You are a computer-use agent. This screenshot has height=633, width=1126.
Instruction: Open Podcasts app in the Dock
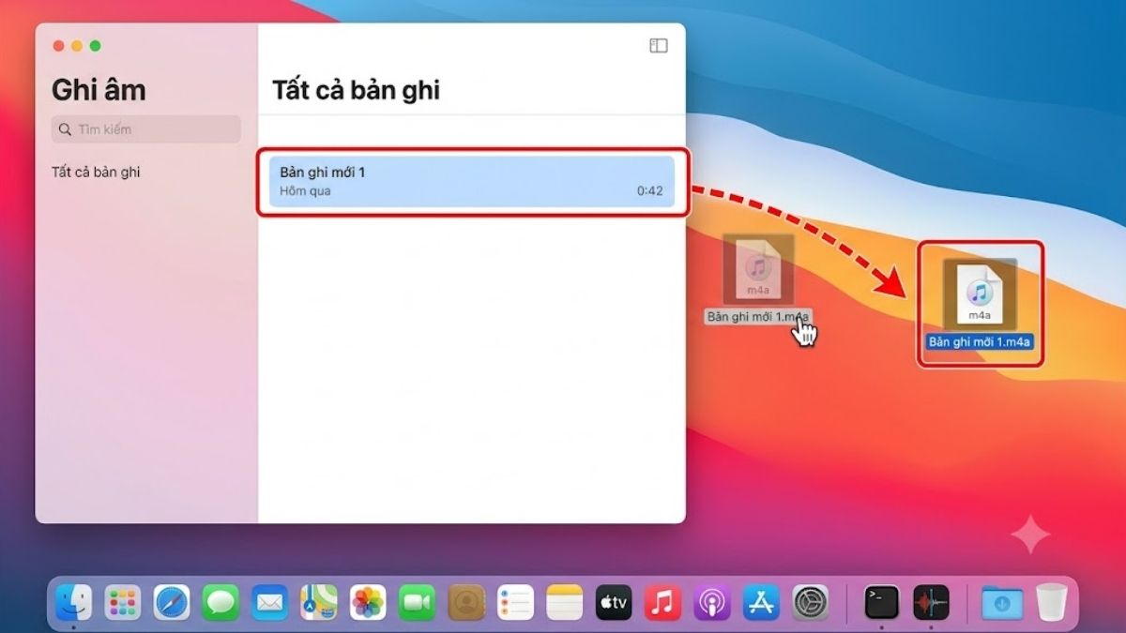(x=712, y=602)
